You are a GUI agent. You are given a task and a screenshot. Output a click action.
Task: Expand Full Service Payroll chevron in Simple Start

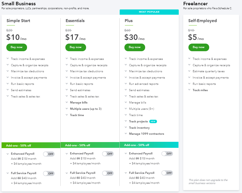click(x=8, y=173)
